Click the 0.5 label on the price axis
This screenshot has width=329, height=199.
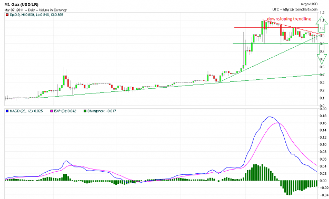322,67
